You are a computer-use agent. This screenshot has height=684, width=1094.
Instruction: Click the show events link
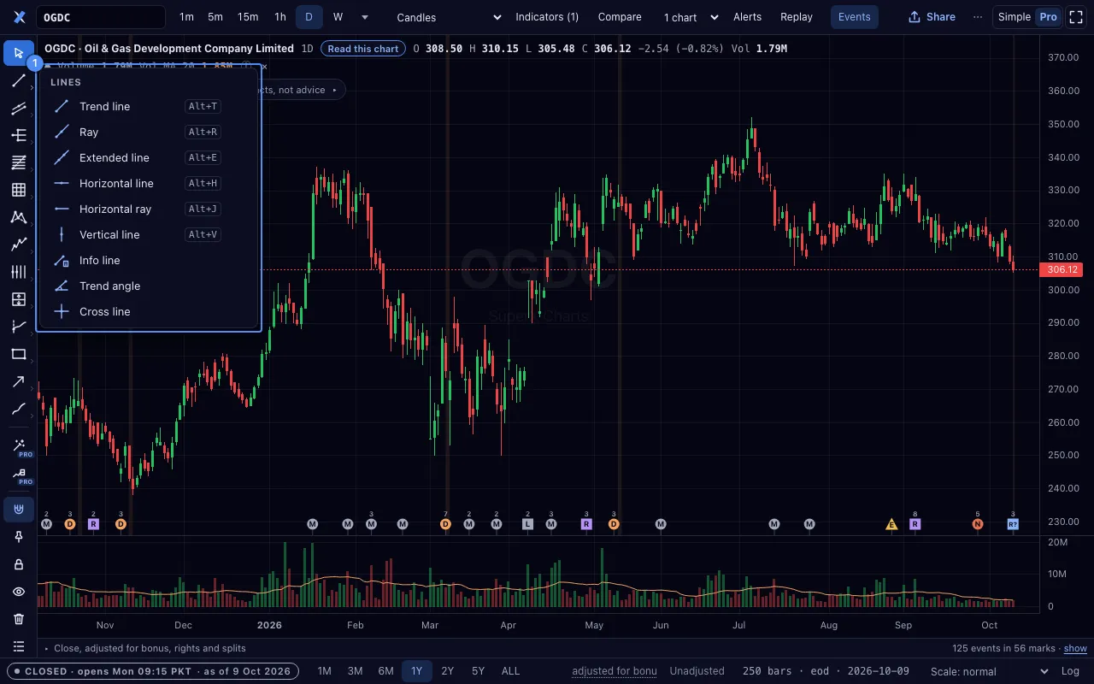(1075, 649)
